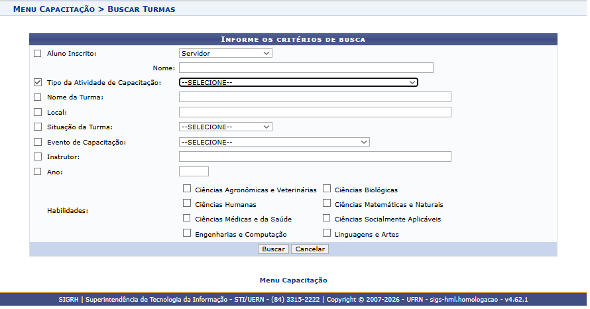The width and height of the screenshot is (590, 309).
Task: Check Ciências Matemáticas e Naturais
Action: point(327,204)
